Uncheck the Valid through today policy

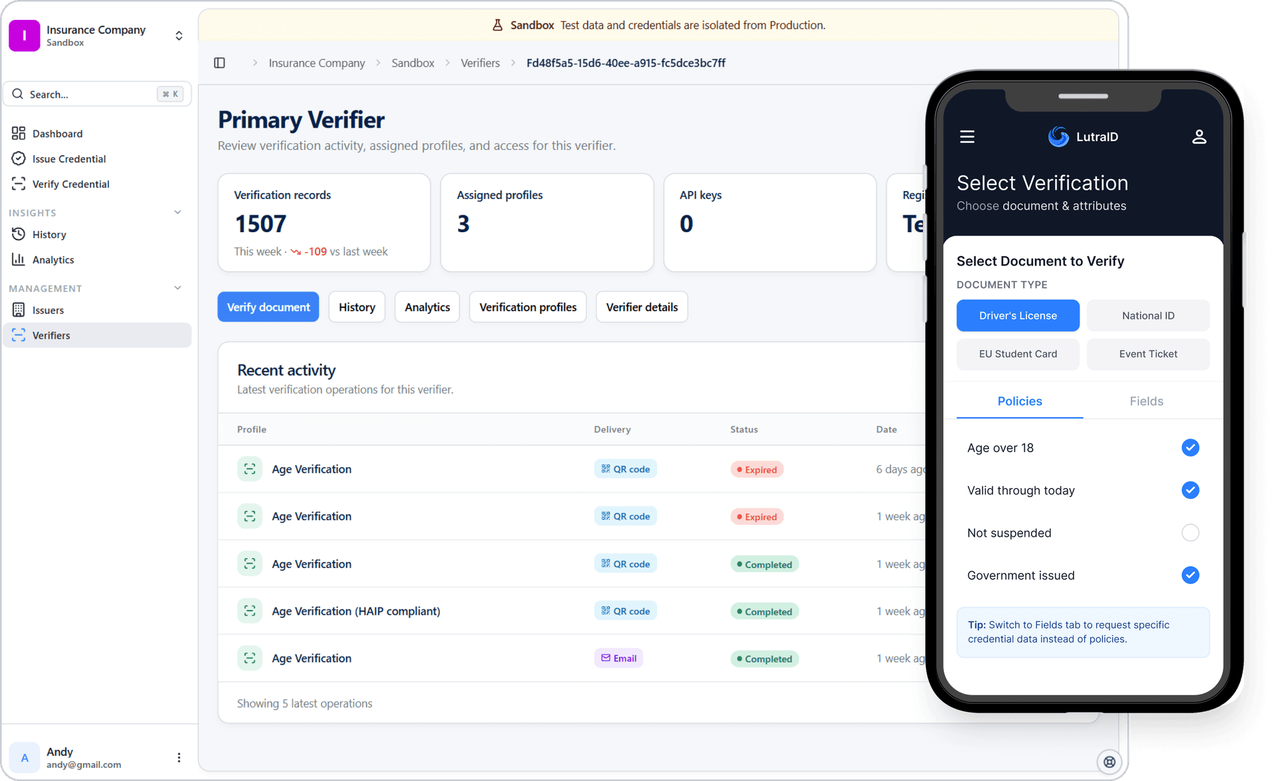click(x=1190, y=490)
